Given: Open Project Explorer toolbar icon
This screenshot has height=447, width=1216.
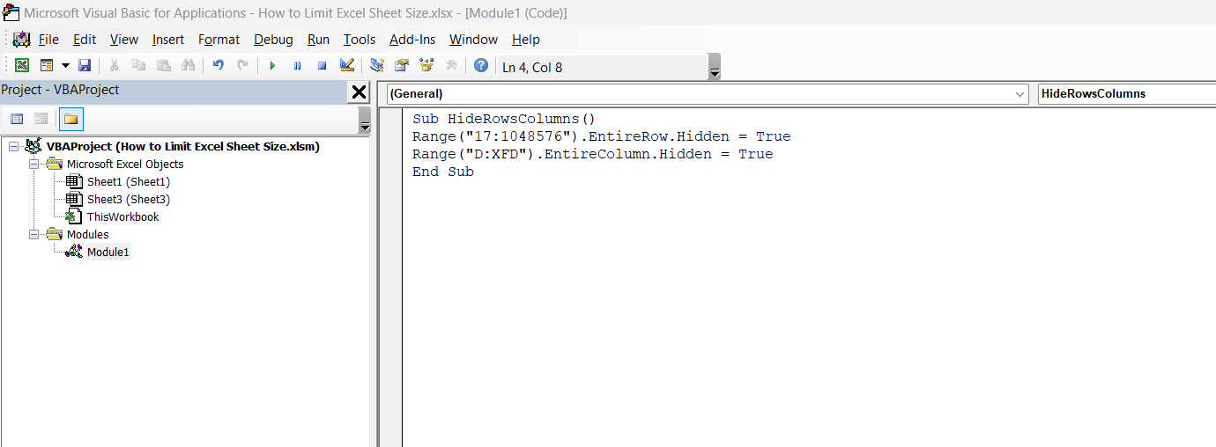Looking at the screenshot, I should 377,66.
